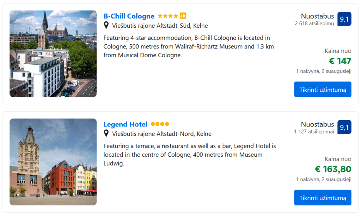
Task: Click the € 163,80 price
Action: [x=333, y=169]
